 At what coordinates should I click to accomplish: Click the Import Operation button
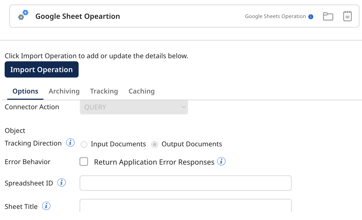pyautogui.click(x=41, y=69)
